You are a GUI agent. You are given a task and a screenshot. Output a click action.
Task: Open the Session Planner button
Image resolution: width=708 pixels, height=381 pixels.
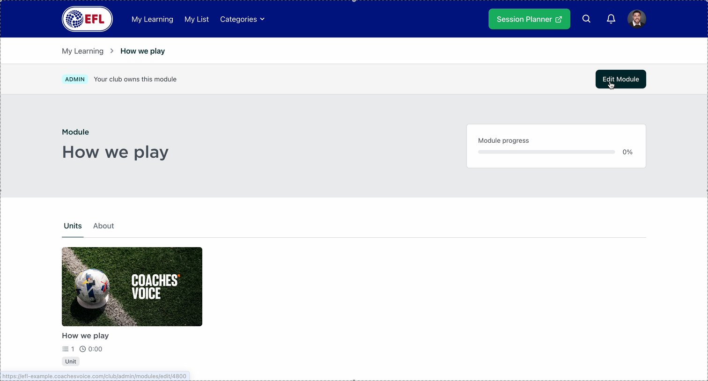(529, 19)
